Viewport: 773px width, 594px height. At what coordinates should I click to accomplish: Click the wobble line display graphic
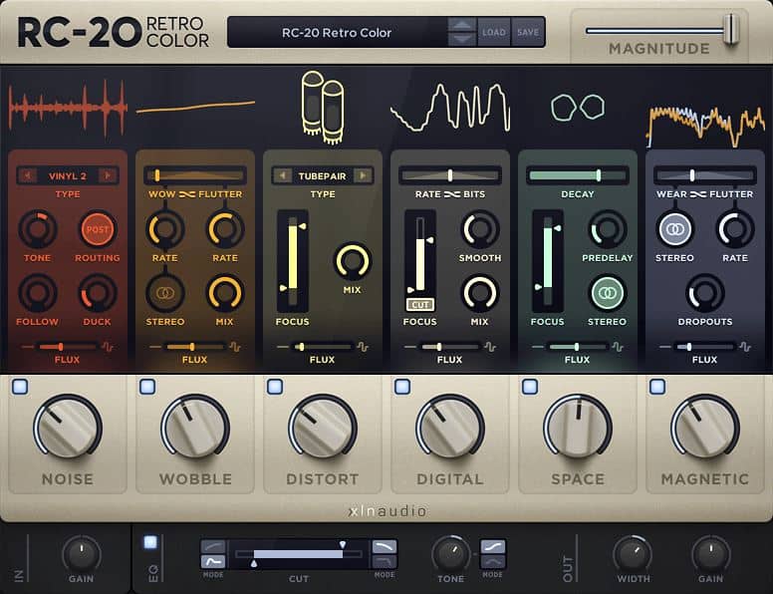click(195, 107)
